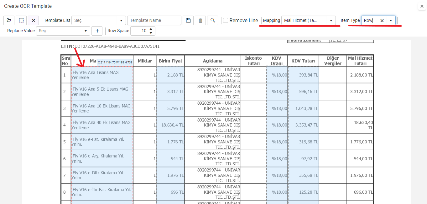
Task: Click total 696,00 TL
Action: coord(363,192)
